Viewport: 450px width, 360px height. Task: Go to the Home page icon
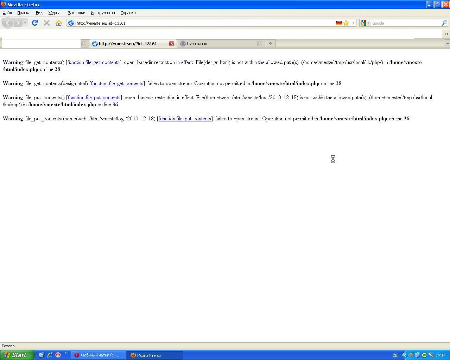click(59, 23)
